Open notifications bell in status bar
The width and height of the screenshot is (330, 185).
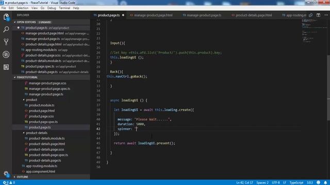[x=325, y=182]
